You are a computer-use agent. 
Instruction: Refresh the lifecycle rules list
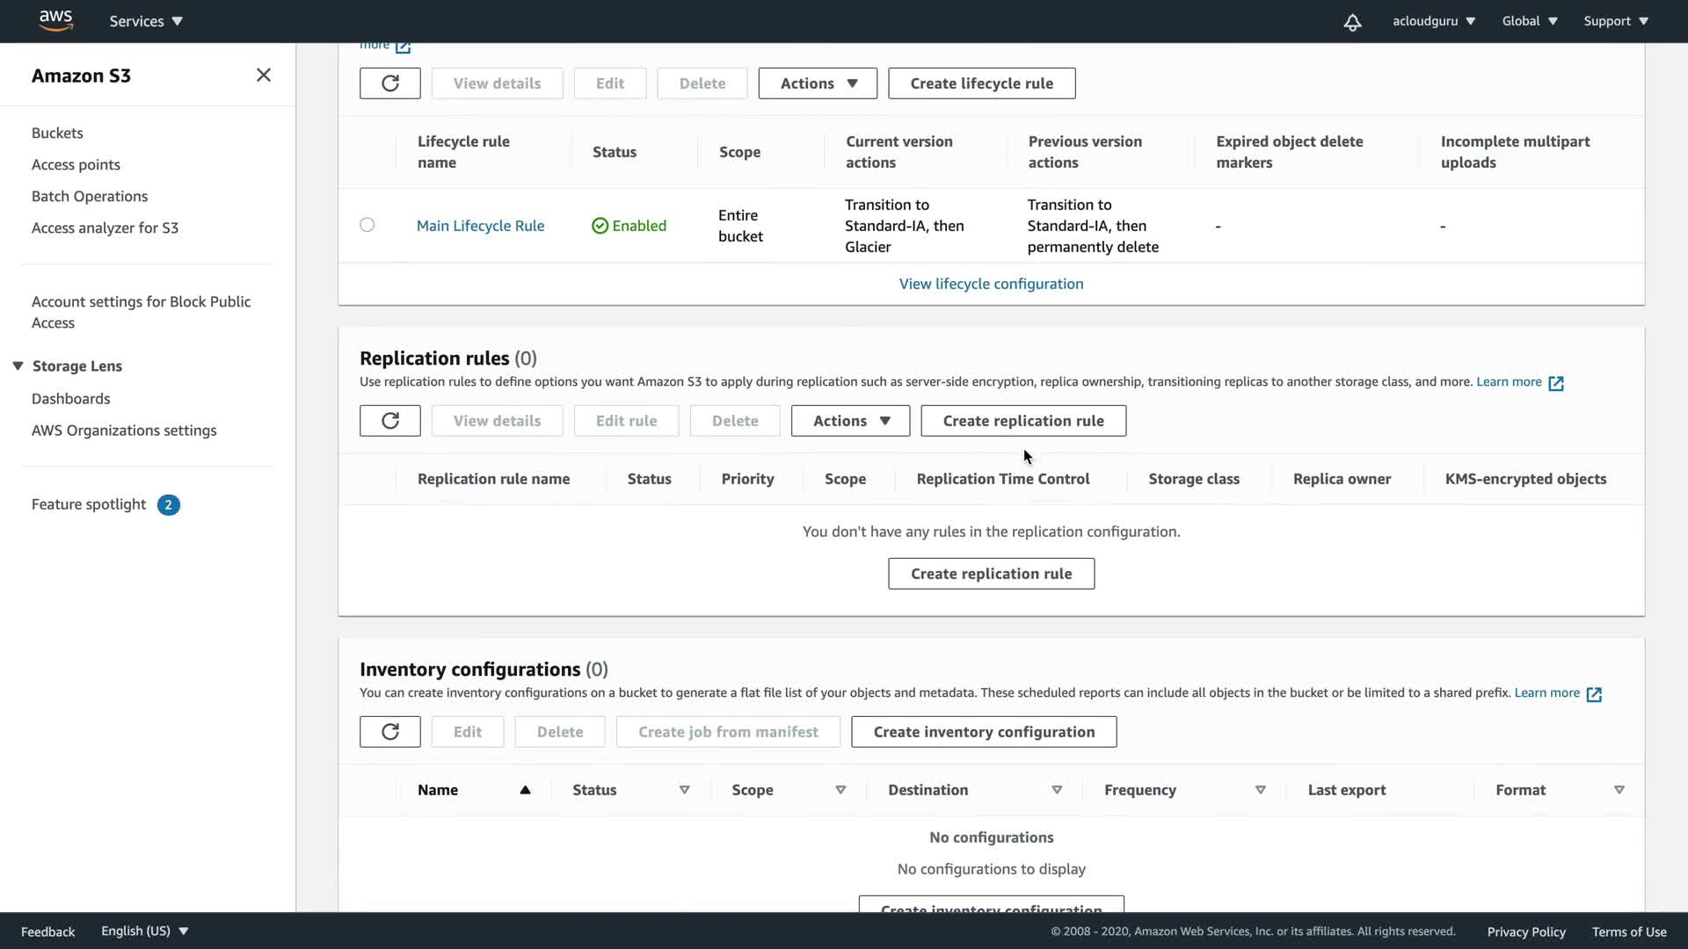point(389,83)
